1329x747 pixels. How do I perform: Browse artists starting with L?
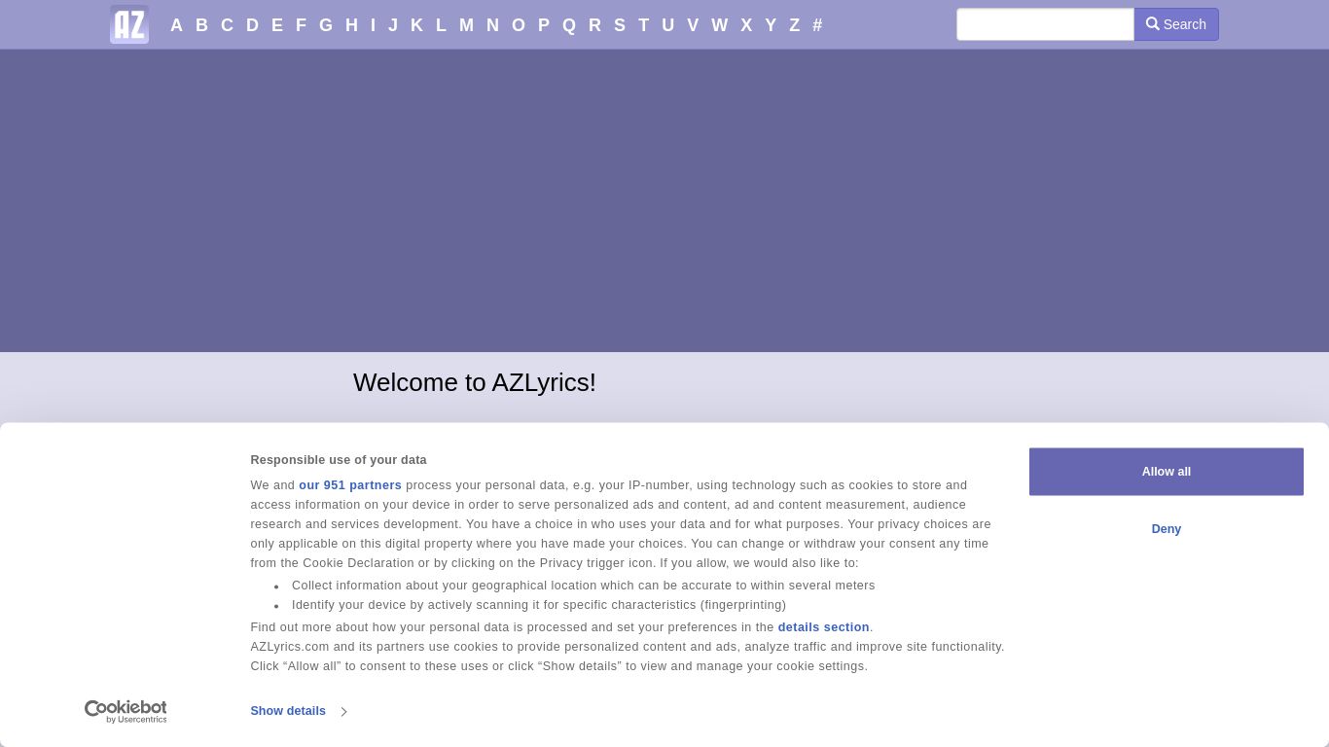[x=441, y=25]
